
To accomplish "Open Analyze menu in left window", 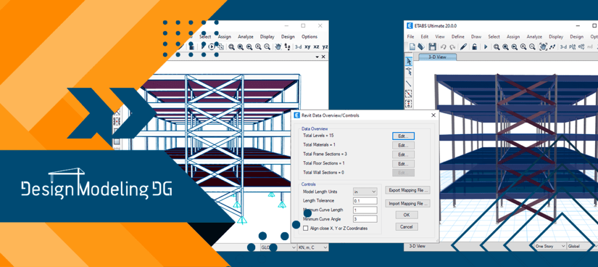I will tap(246, 37).
